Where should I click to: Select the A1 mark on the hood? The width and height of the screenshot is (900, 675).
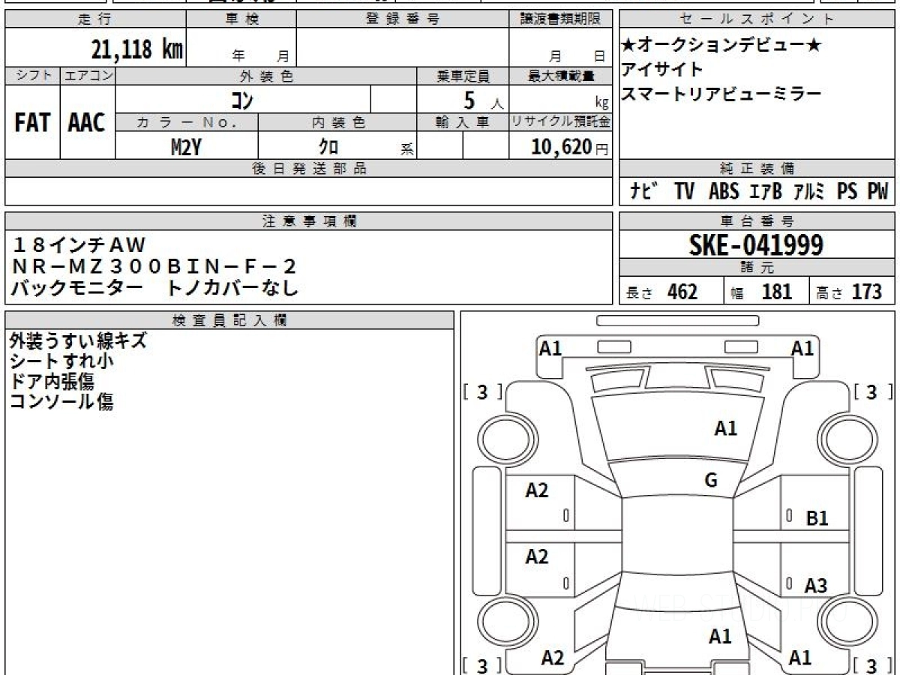pyautogui.click(x=725, y=428)
